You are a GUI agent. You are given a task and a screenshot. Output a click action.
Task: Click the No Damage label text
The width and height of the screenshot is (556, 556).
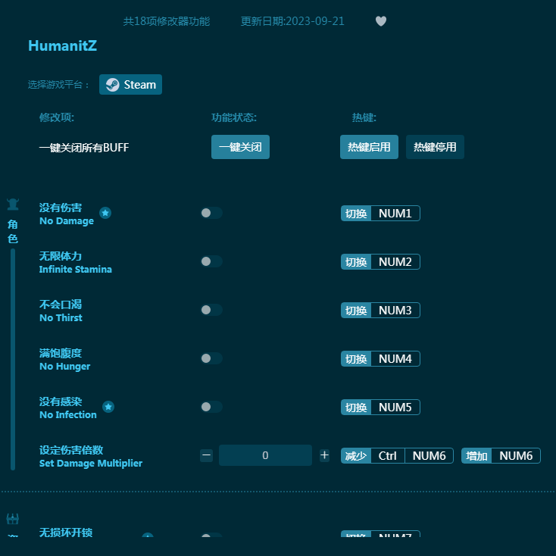67,221
